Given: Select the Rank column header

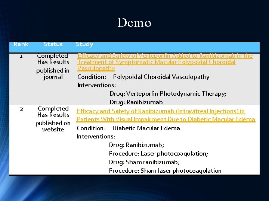Looking at the screenshot, I should [x=21, y=44].
